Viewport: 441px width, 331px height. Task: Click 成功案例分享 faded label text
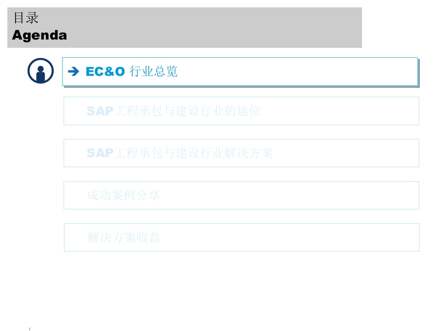[x=123, y=195]
